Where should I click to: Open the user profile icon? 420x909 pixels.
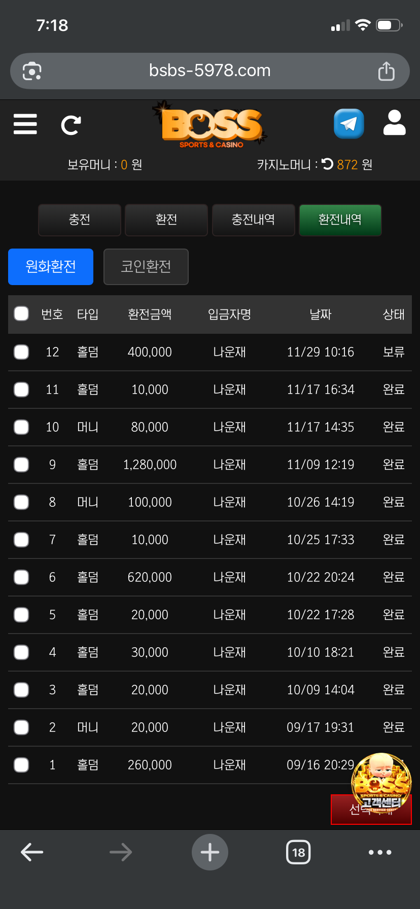[394, 123]
